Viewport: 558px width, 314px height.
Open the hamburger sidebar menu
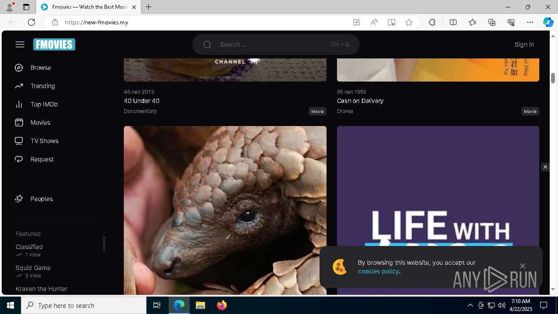[20, 44]
